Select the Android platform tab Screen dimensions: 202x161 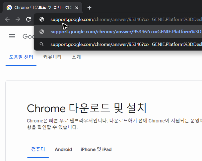63,149
